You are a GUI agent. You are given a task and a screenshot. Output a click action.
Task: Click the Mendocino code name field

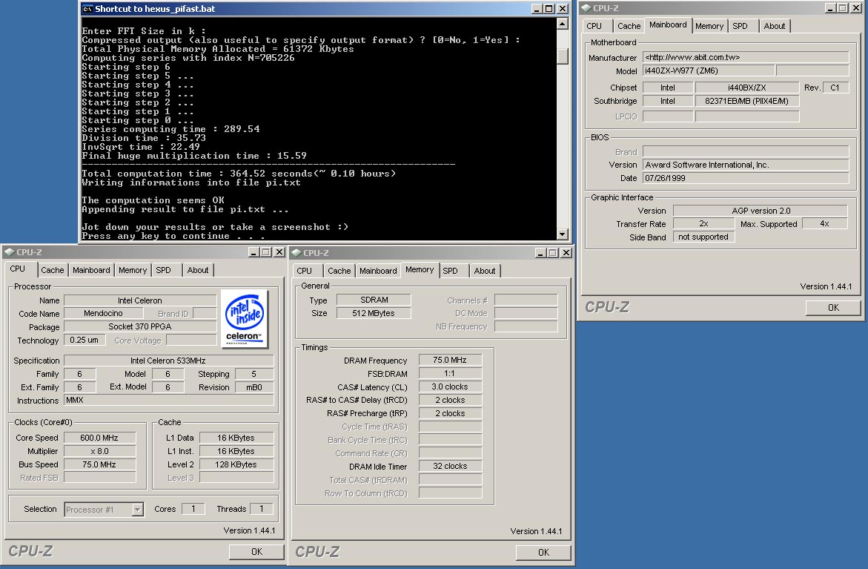104,313
